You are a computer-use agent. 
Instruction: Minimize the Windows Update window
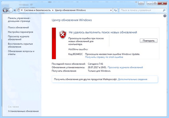pos(150,3)
